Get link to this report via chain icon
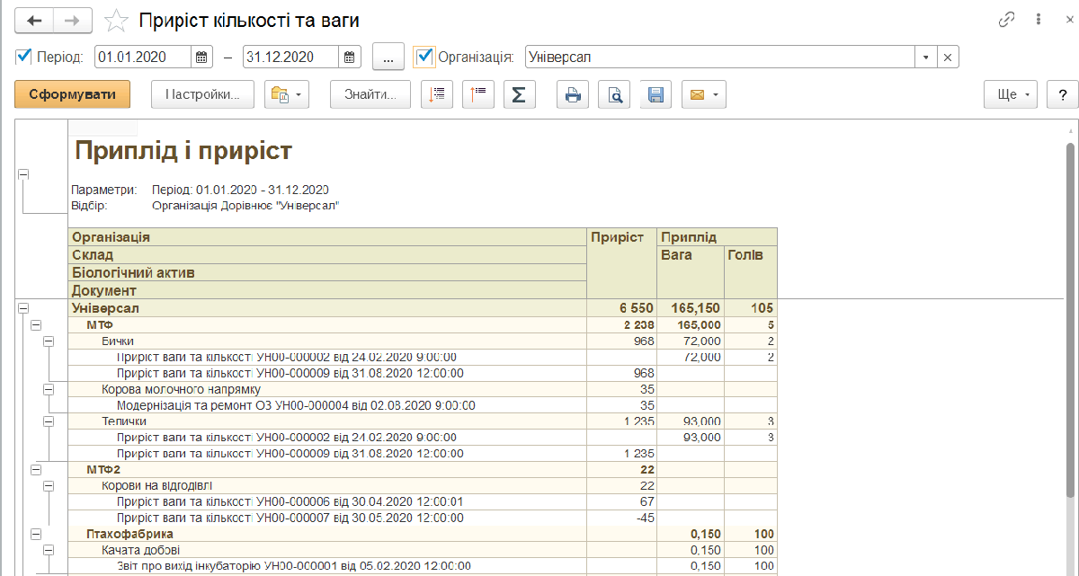The width and height of the screenshot is (1079, 576). pos(1007,19)
